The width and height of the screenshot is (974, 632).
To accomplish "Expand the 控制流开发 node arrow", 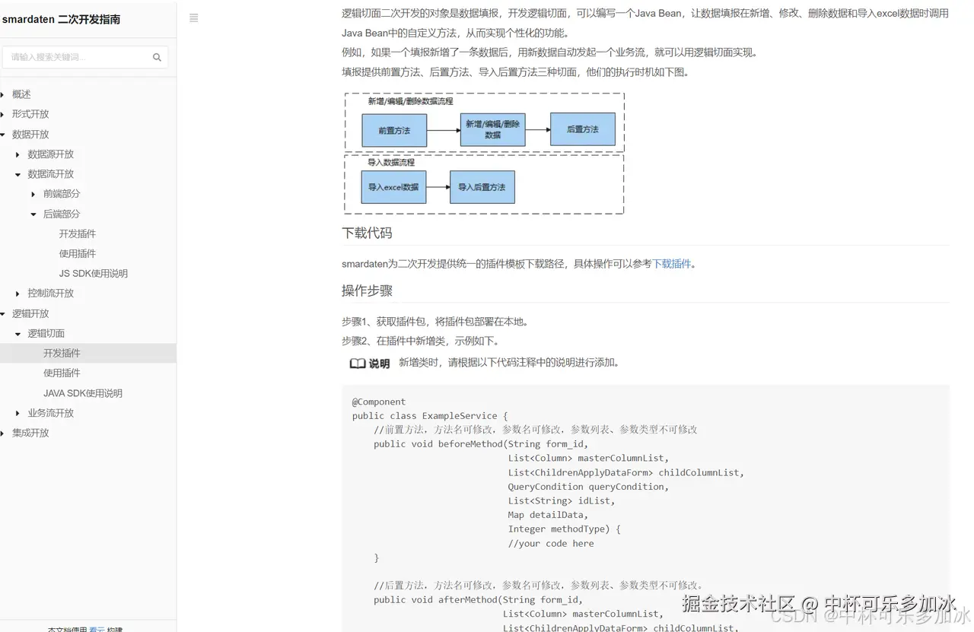I will [x=18, y=294].
